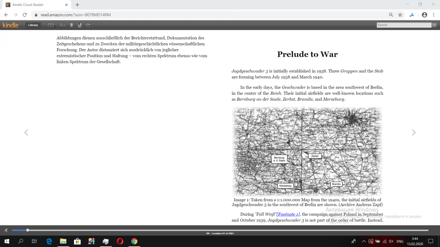This screenshot has width=440, height=247.
Task: Click the airfields map image
Action: click(307, 151)
